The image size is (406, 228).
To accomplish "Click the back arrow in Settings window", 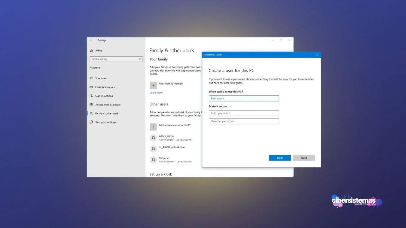I will click(x=91, y=40).
